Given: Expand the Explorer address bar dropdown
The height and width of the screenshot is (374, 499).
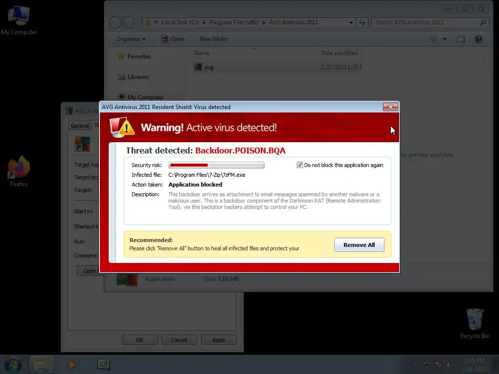Looking at the screenshot, I should point(351,22).
